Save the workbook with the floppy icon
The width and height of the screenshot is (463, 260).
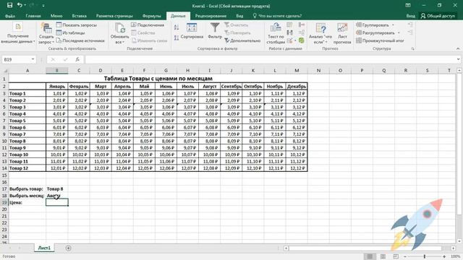coord(9,5)
